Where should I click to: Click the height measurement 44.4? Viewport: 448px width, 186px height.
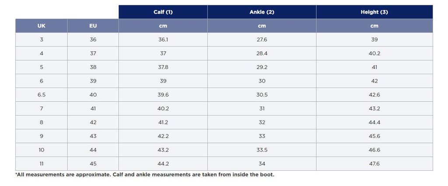[x=374, y=122]
